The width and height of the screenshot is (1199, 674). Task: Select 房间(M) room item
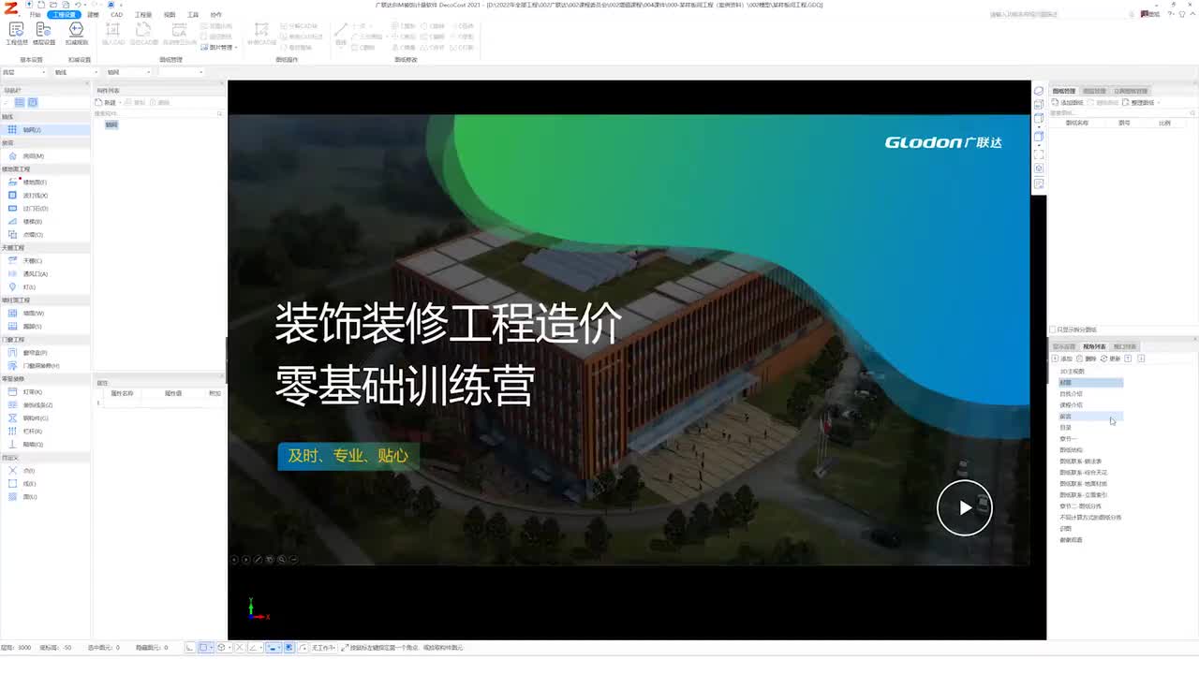tap(45, 156)
